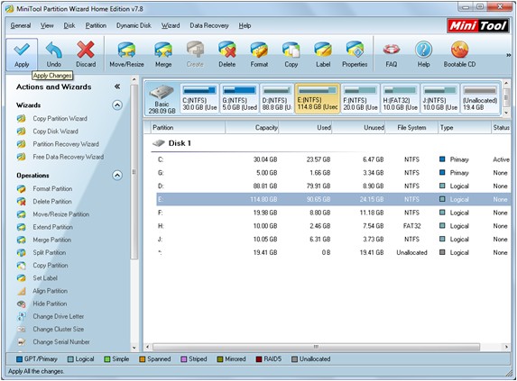Select the unallocated * partition row
517x381 pixels.
tap(333, 253)
